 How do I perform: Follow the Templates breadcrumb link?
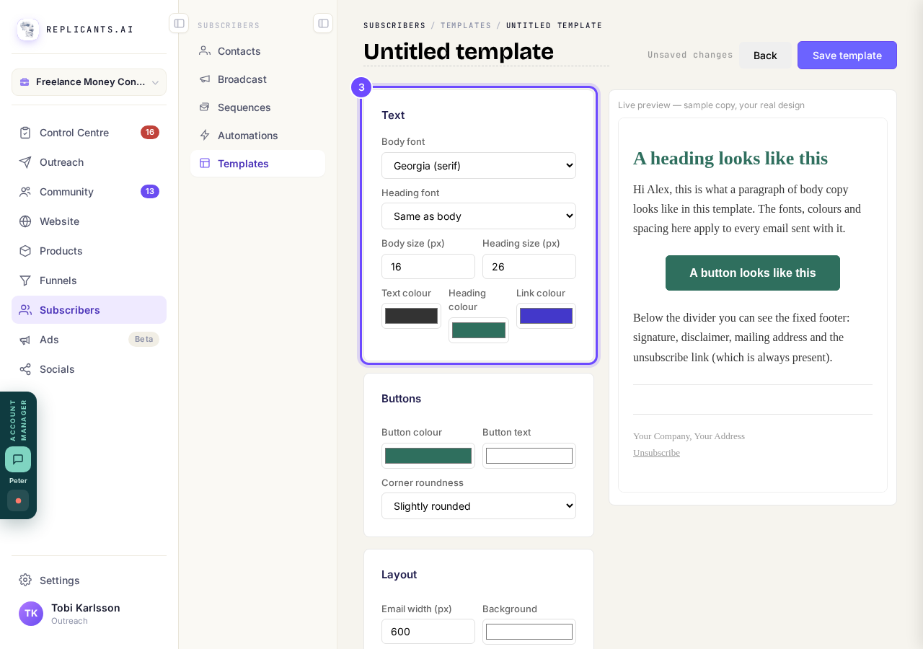tap(466, 25)
